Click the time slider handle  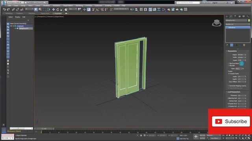pos(44,128)
